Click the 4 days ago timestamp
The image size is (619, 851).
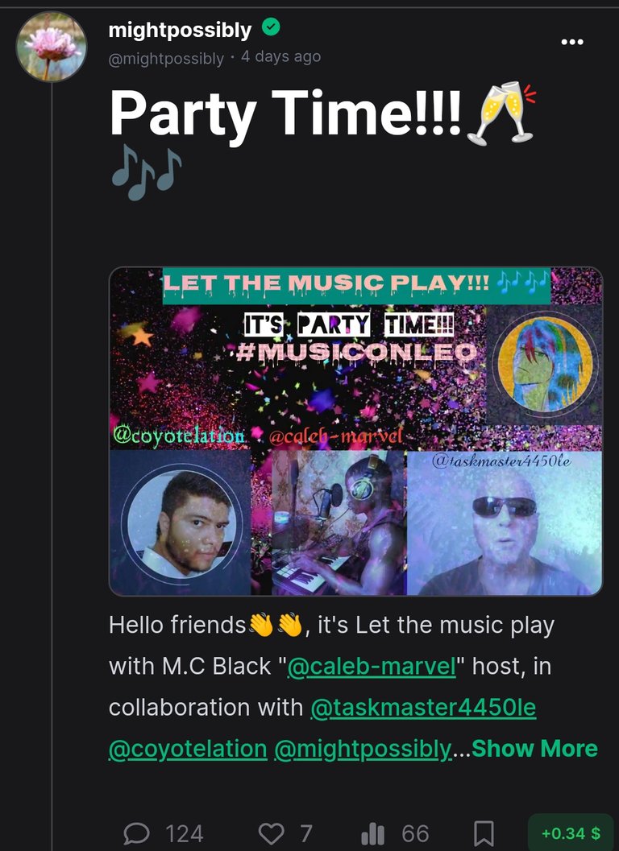pyautogui.click(x=281, y=56)
